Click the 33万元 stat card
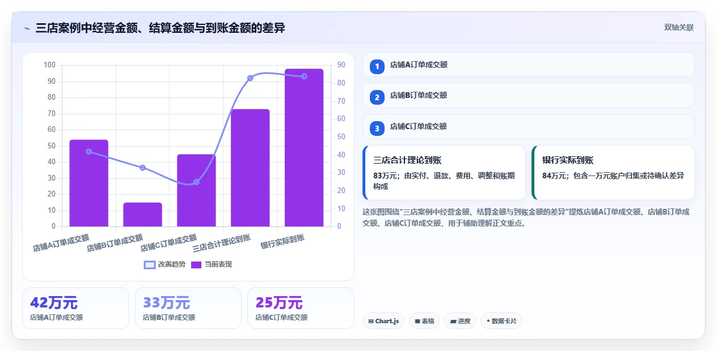 (188, 308)
